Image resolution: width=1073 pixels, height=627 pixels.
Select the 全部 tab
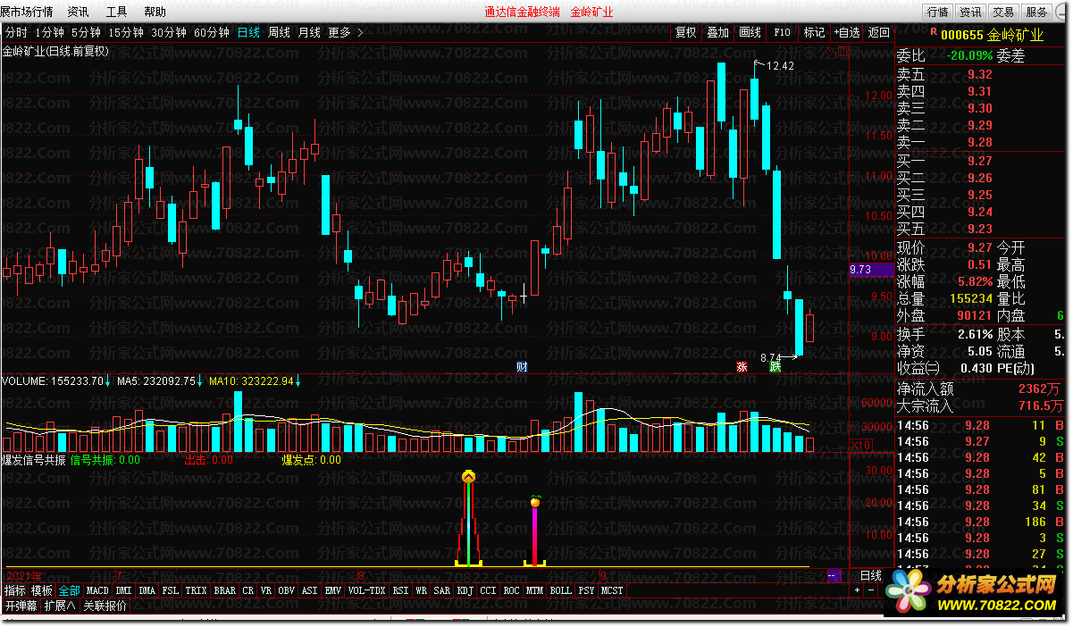click(x=70, y=590)
